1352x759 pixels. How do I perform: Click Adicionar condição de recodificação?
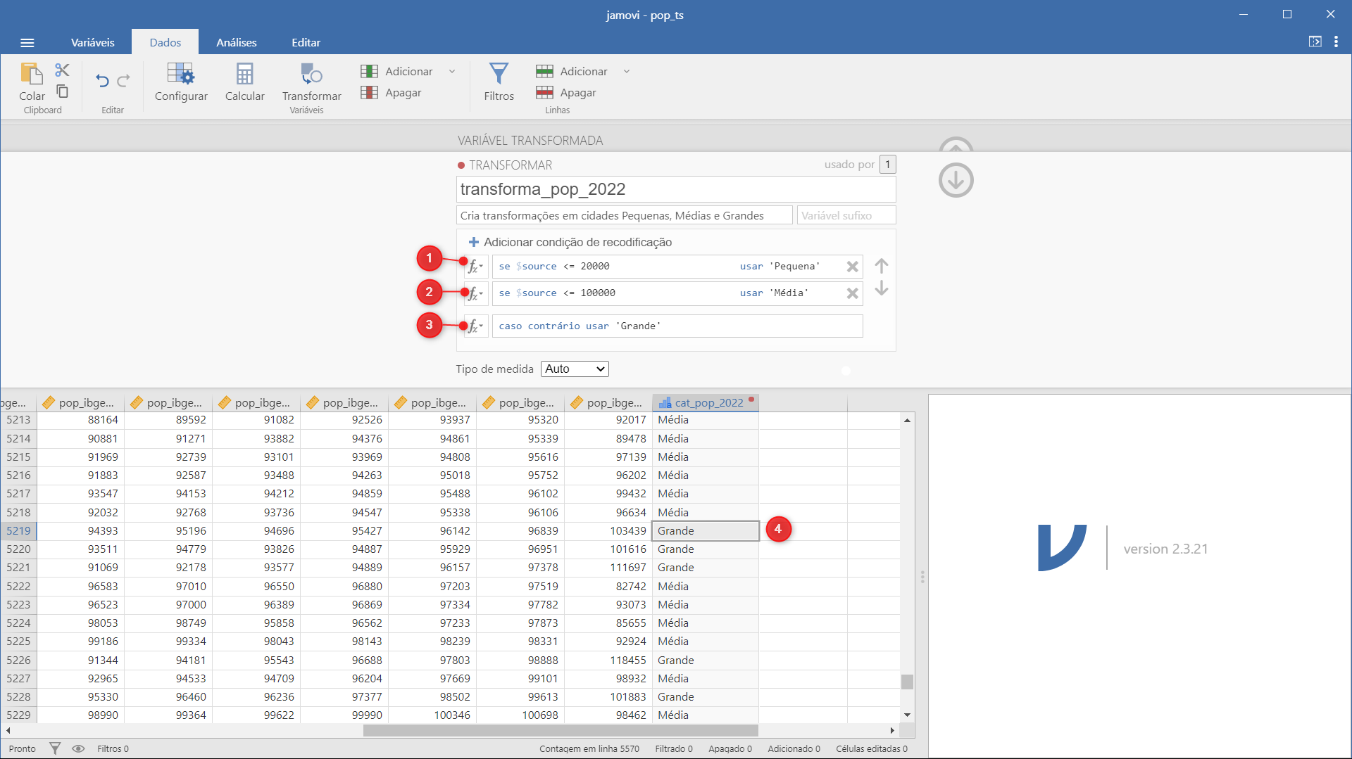[570, 242]
